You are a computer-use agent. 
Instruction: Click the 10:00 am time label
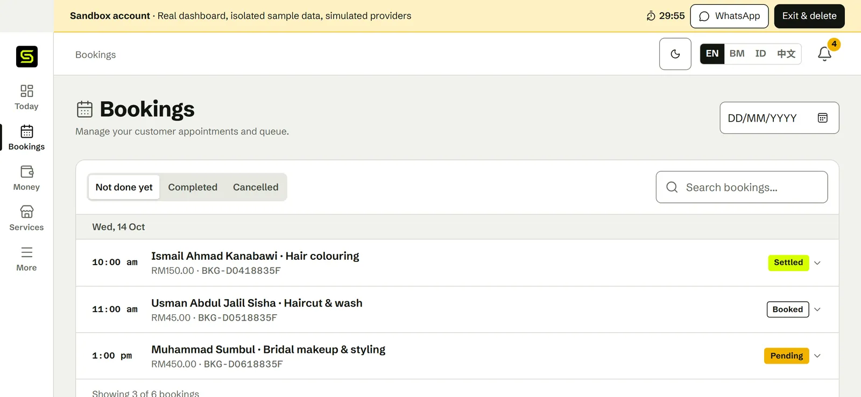coord(115,263)
